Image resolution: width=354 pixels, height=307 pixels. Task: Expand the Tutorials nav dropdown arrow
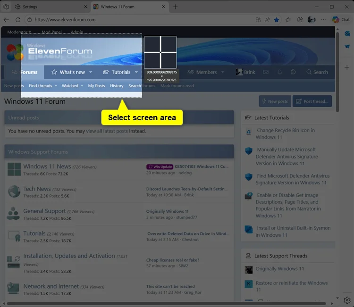coord(136,72)
